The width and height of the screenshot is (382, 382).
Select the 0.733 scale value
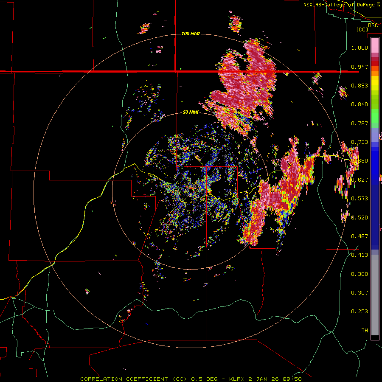(360, 142)
